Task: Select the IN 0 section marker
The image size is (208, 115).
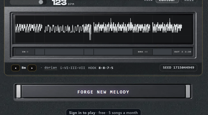Action: click(x=25, y=52)
